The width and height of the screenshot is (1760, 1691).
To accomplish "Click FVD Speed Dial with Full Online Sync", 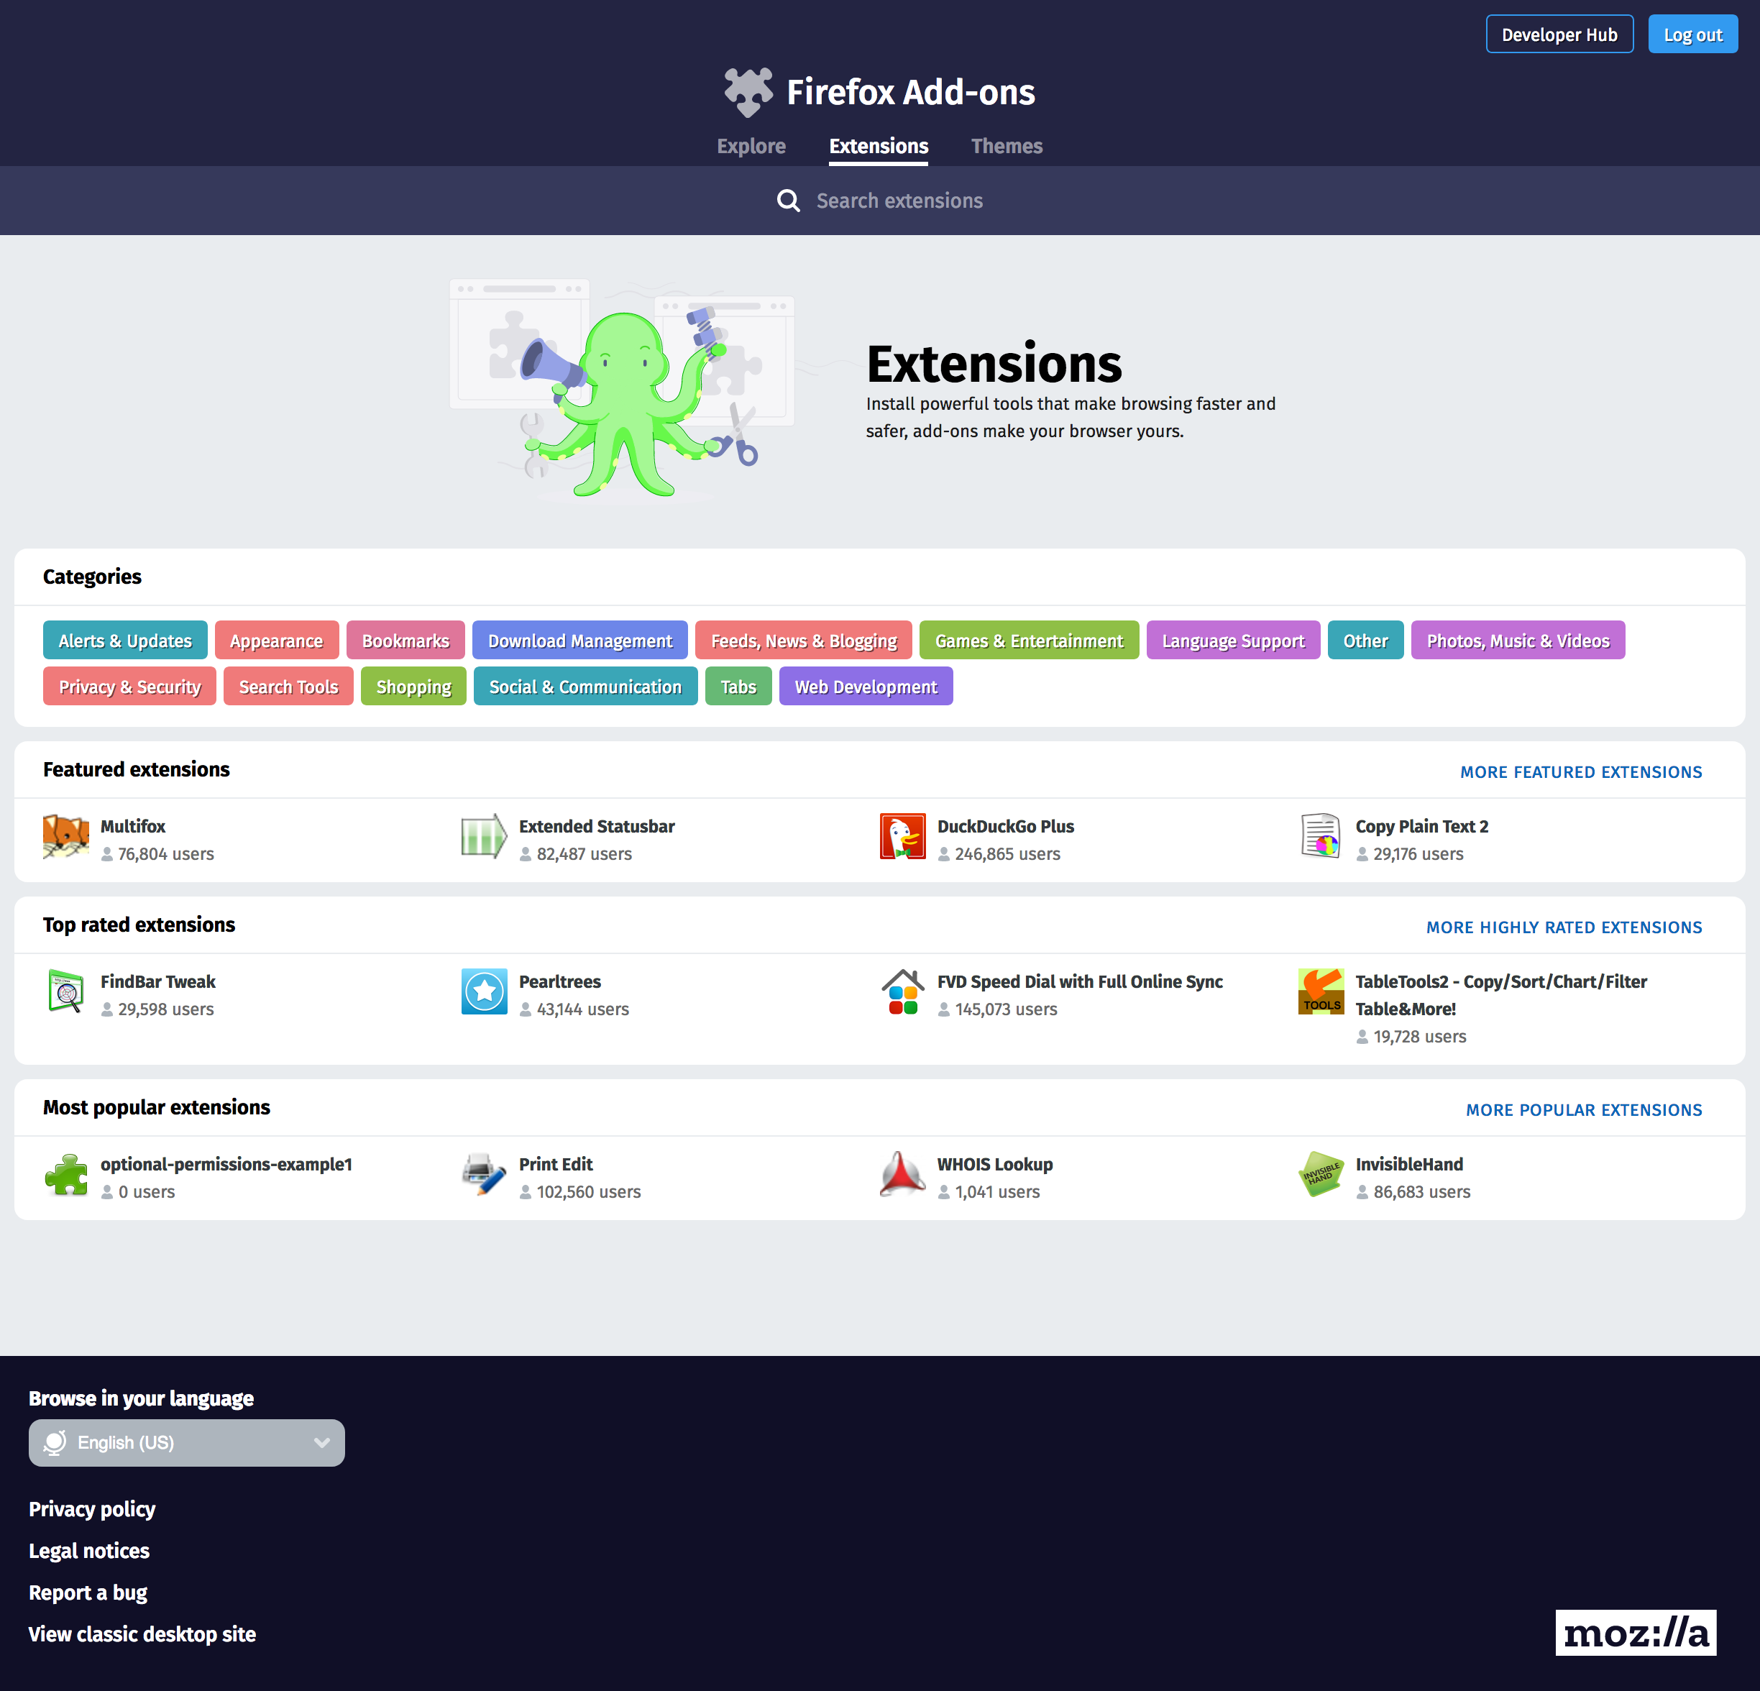I will [1081, 981].
